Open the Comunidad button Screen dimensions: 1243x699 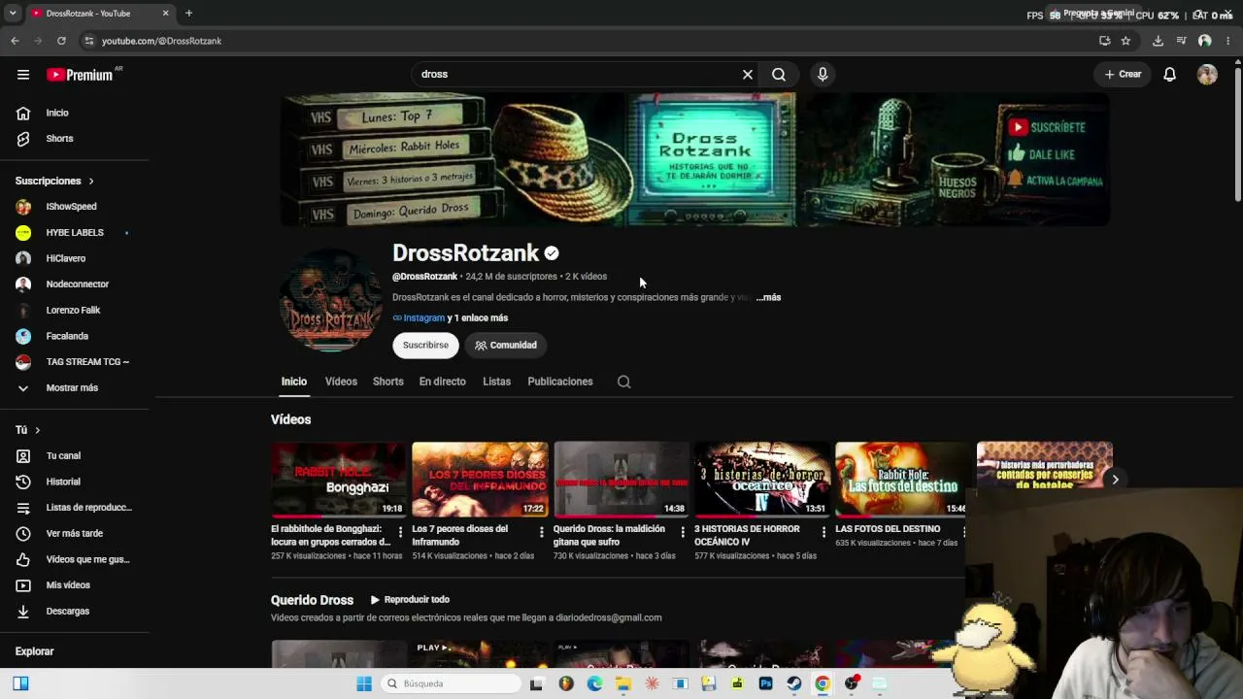(x=505, y=345)
